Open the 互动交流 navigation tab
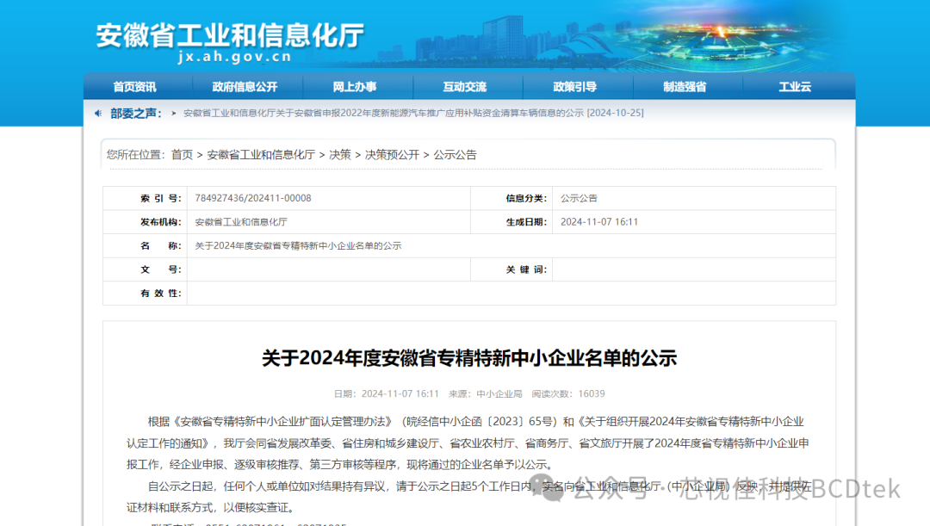 (x=464, y=87)
